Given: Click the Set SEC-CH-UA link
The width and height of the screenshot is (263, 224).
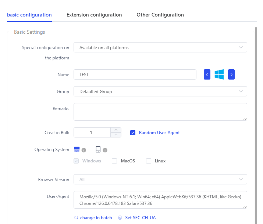Looking at the screenshot, I should (x=141, y=218).
